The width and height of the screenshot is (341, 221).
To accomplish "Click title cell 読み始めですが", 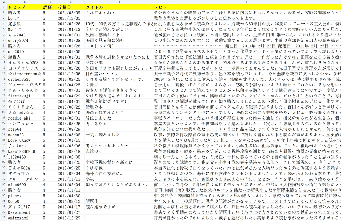I will click(x=118, y=206).
